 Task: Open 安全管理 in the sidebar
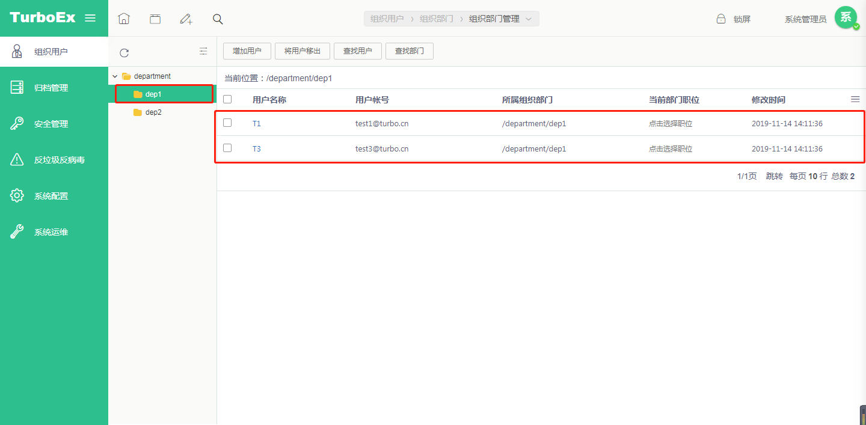(x=51, y=124)
